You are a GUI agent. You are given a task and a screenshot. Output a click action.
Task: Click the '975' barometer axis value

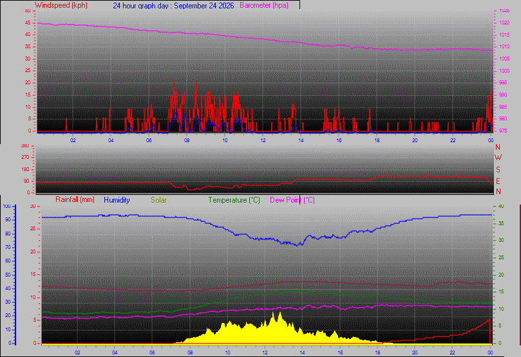coord(503,131)
